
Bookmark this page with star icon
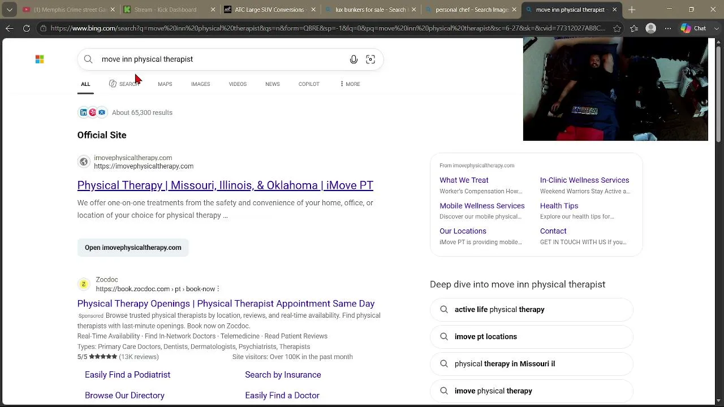pyautogui.click(x=617, y=28)
